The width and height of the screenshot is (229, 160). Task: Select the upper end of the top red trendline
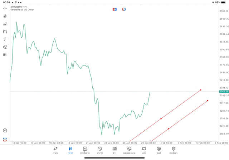tap(201, 90)
